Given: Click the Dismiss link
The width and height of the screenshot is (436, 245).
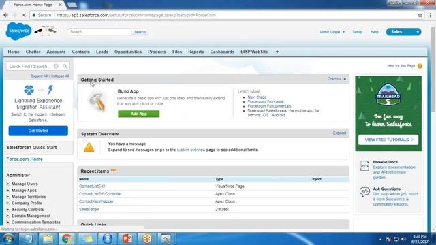Looking at the screenshot, I should click(334, 79).
